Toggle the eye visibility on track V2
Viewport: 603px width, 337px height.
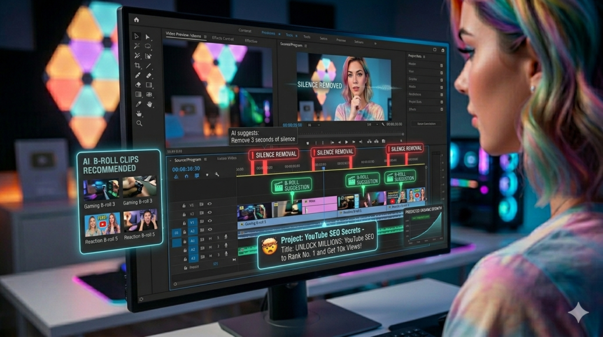click(x=210, y=212)
